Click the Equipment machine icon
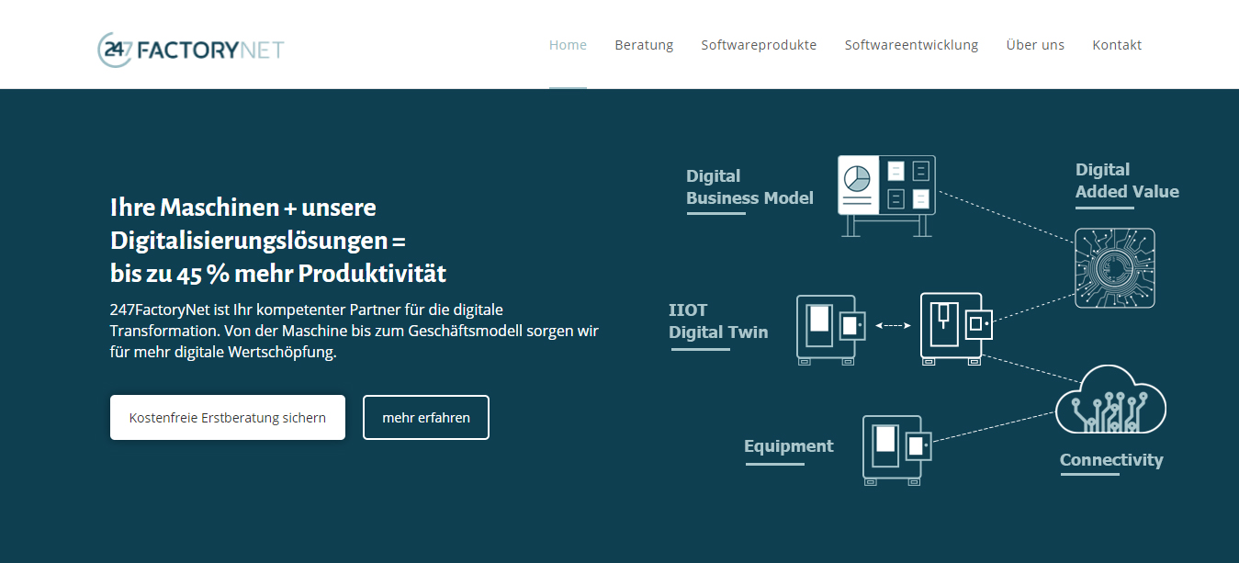Viewport: 1239px width, 563px height. 896,450
